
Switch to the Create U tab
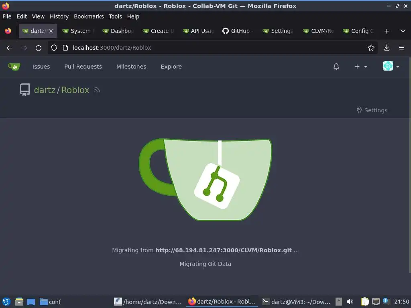tap(158, 31)
